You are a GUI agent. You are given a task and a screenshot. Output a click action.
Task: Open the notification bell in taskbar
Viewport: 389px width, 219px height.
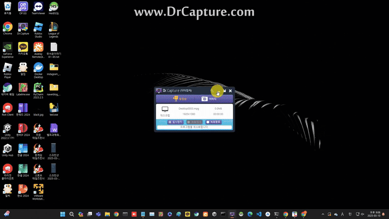384,214
